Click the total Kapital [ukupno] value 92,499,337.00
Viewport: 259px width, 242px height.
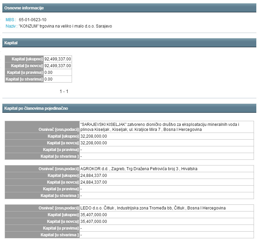[58, 59]
